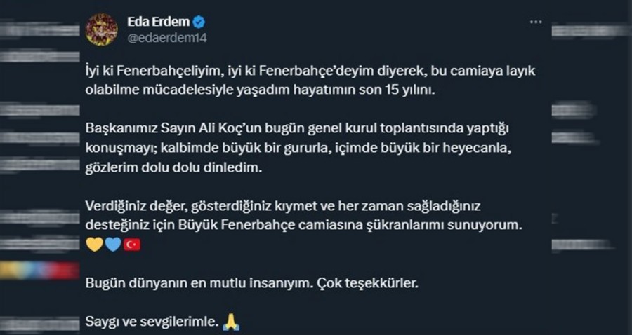This screenshot has width=632, height=335.
Task: Open Eda Erdem's profile picture
Action: pyautogui.click(x=101, y=29)
